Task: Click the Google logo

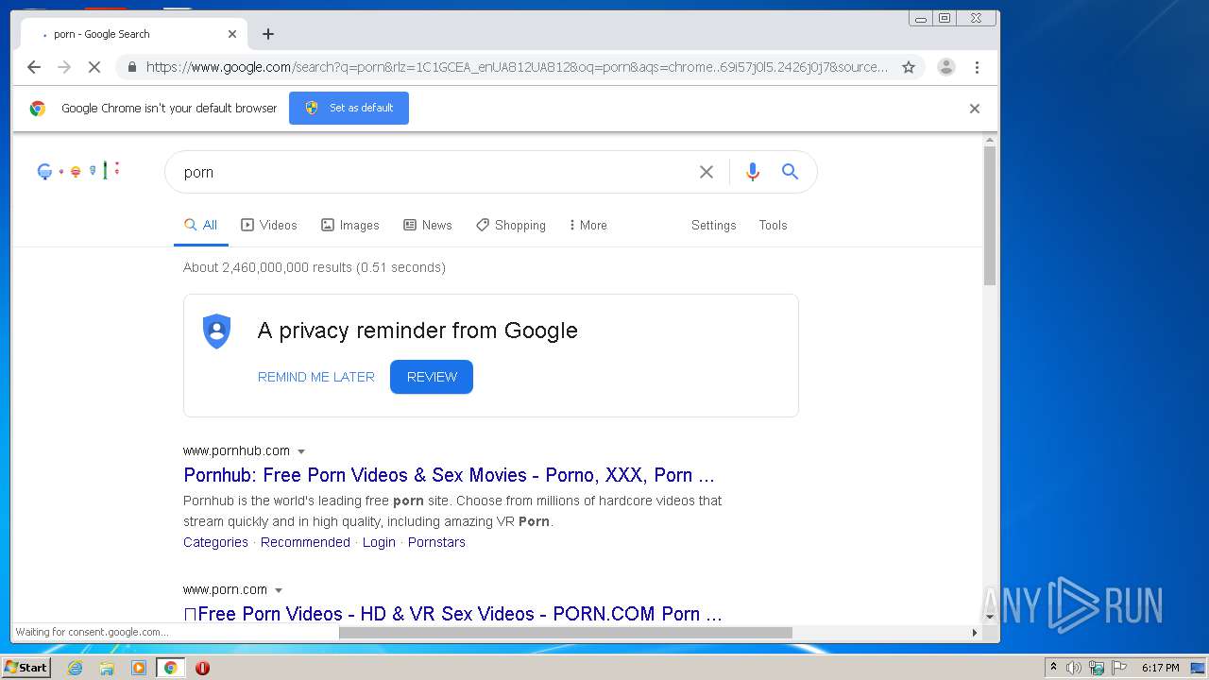Action: coord(78,171)
